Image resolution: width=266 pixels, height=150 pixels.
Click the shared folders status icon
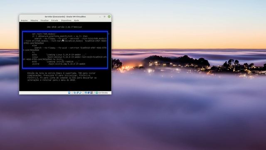coord(83,92)
